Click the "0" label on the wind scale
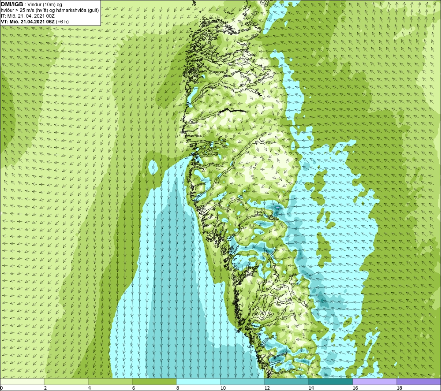The image size is (441, 391). click(1, 388)
